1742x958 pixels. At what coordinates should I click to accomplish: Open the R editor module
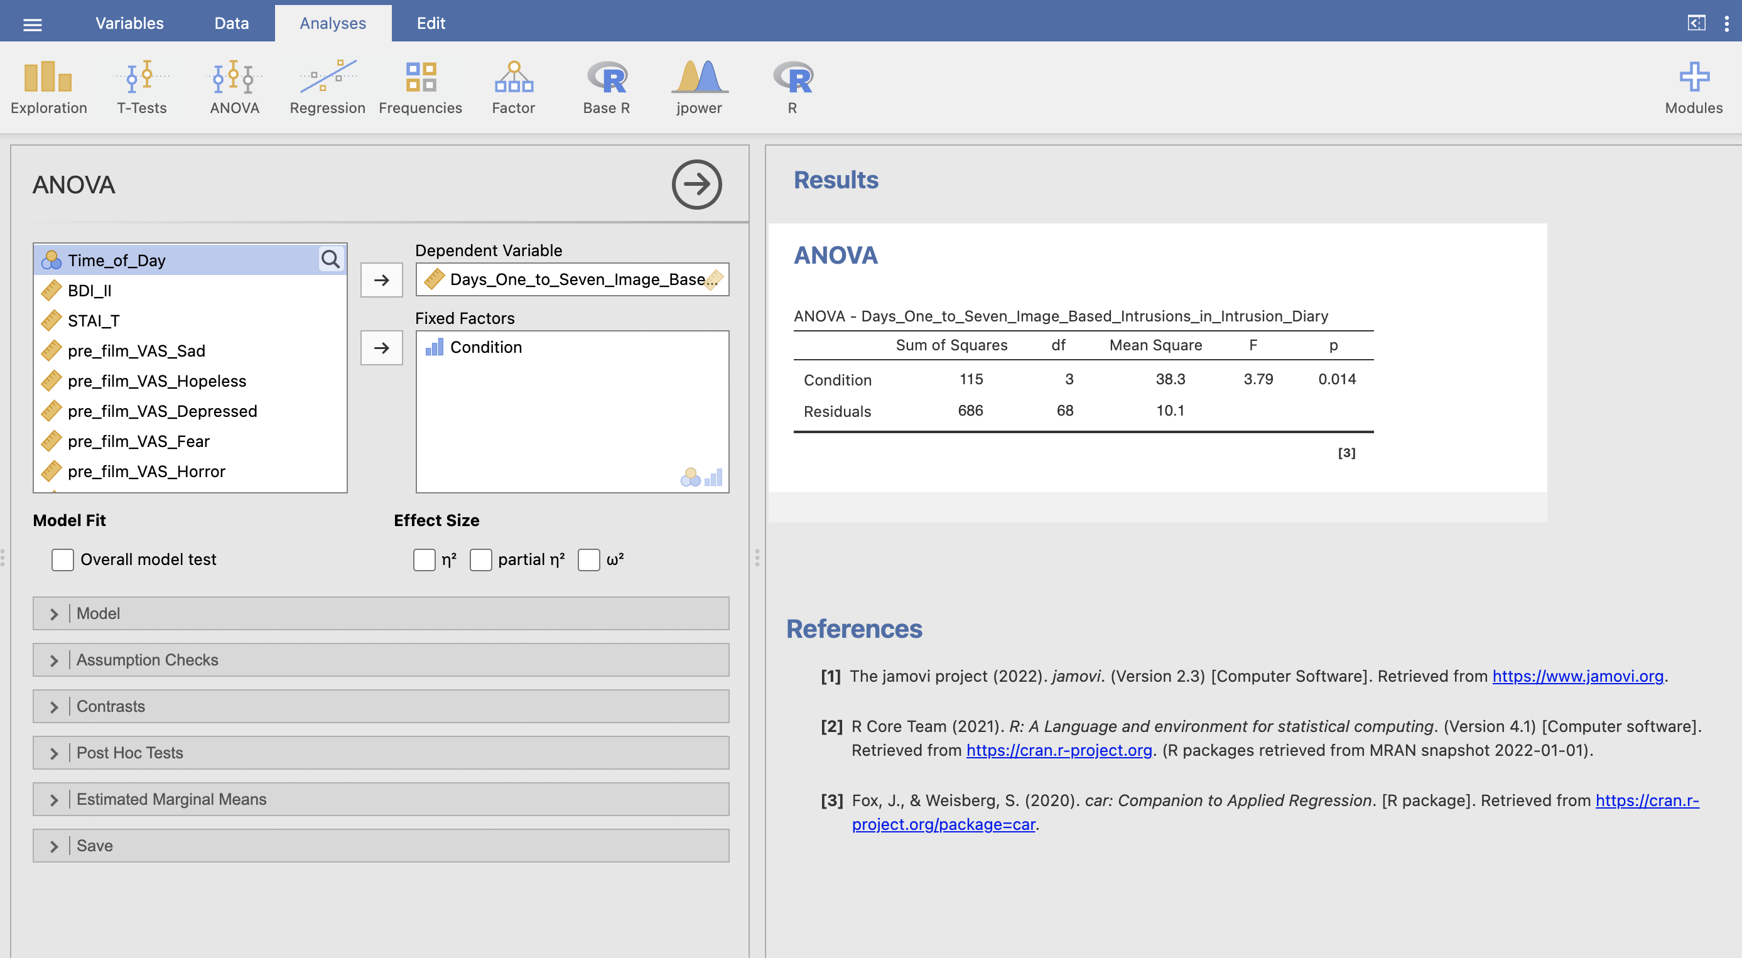(x=793, y=88)
